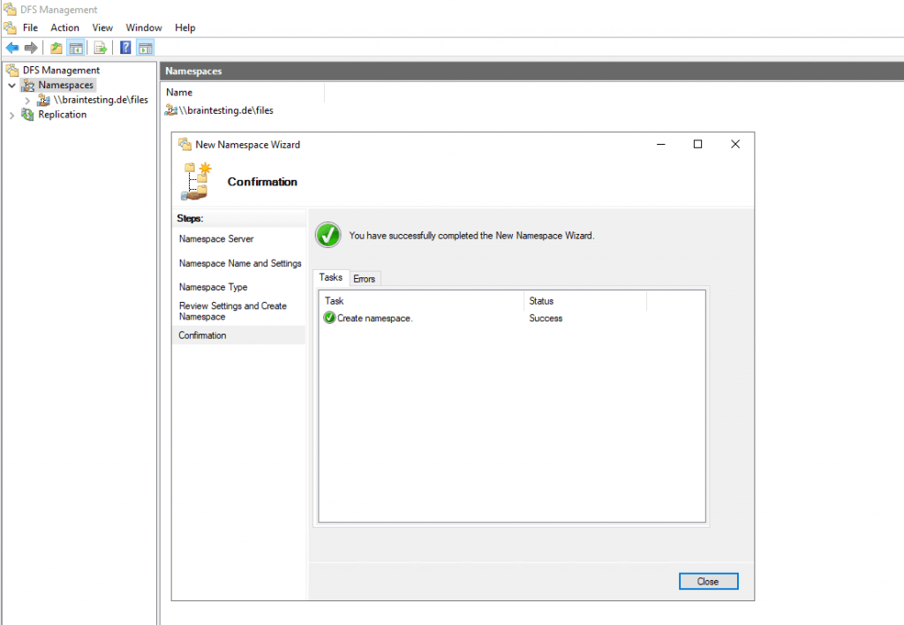Click the DFS Management title bar icon
Image resolution: width=904 pixels, height=625 pixels.
pyautogui.click(x=10, y=9)
